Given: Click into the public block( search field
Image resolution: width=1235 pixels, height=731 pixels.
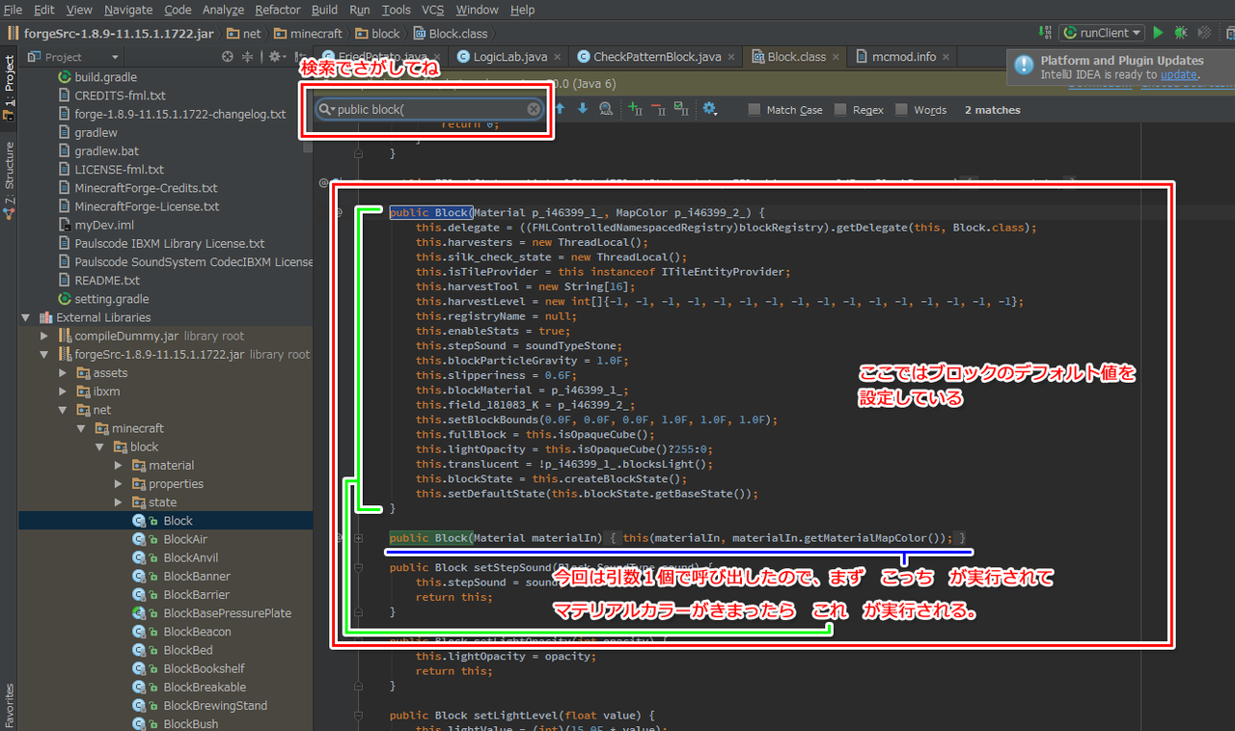Looking at the screenshot, I should [x=430, y=110].
